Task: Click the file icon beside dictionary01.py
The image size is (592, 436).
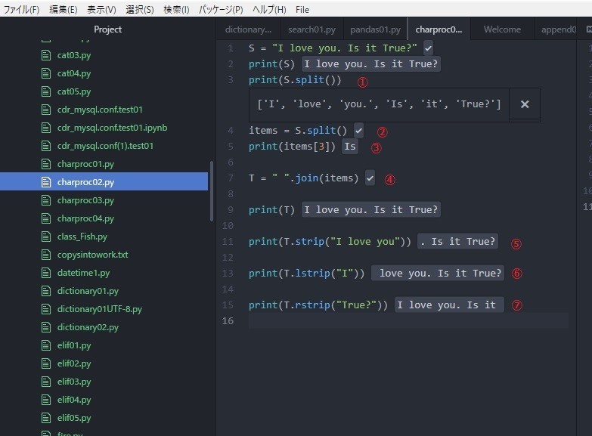Action: (46, 291)
